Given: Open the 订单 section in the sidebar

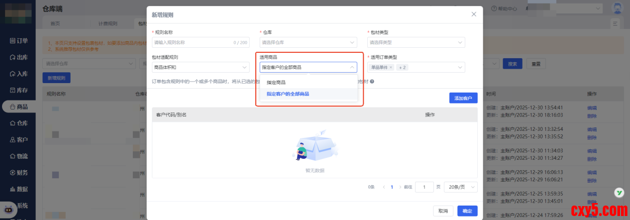Looking at the screenshot, I should (x=18, y=41).
